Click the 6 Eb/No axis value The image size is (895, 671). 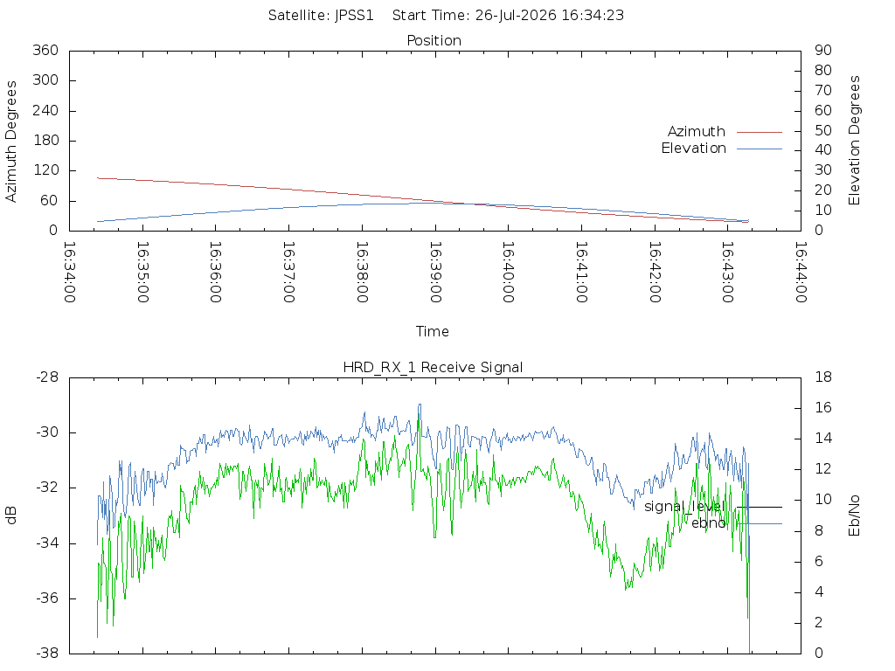[819, 562]
